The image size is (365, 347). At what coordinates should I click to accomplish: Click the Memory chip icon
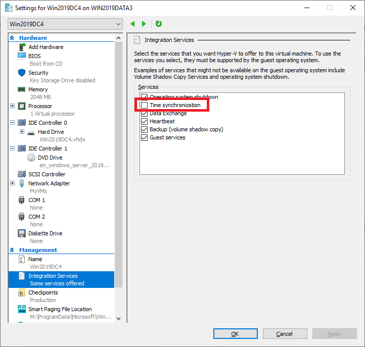coord(21,89)
